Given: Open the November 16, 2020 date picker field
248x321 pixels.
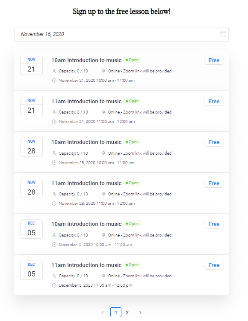Looking at the screenshot, I should tap(121, 34).
